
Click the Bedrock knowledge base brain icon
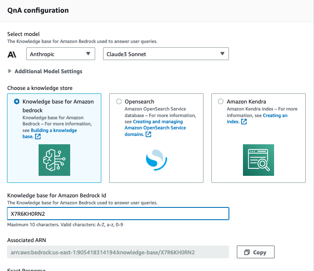coord(54,160)
